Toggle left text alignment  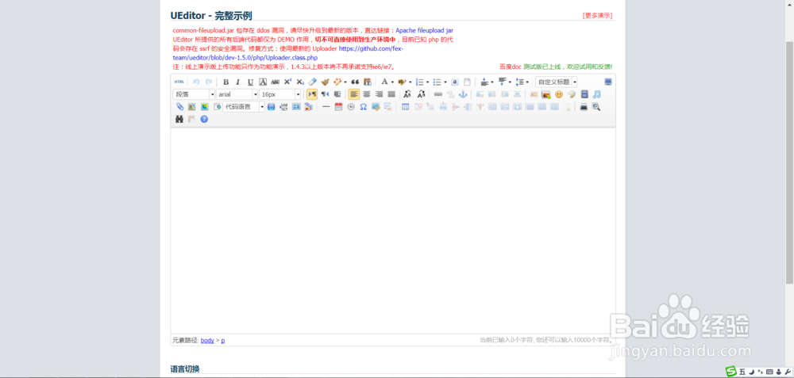354,94
